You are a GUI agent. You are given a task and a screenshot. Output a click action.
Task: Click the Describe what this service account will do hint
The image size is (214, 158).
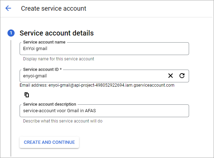coord(63,121)
